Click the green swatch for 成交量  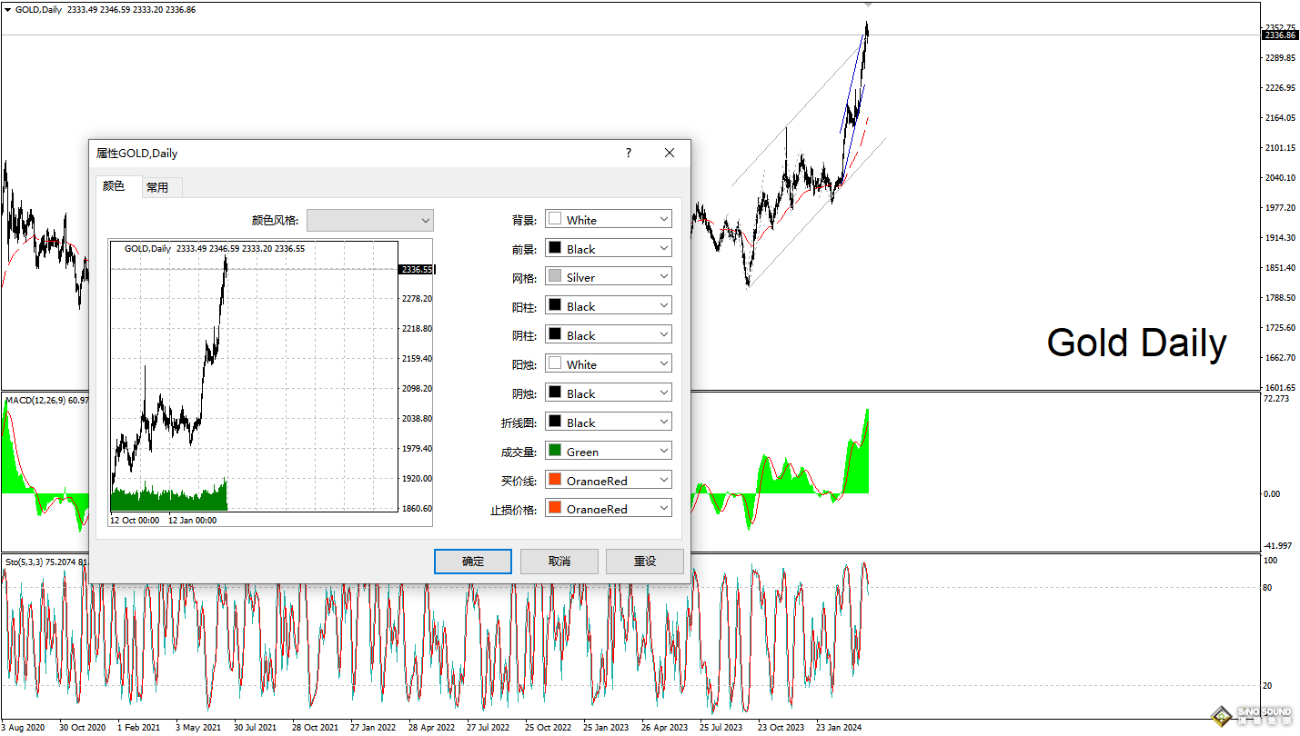point(555,451)
